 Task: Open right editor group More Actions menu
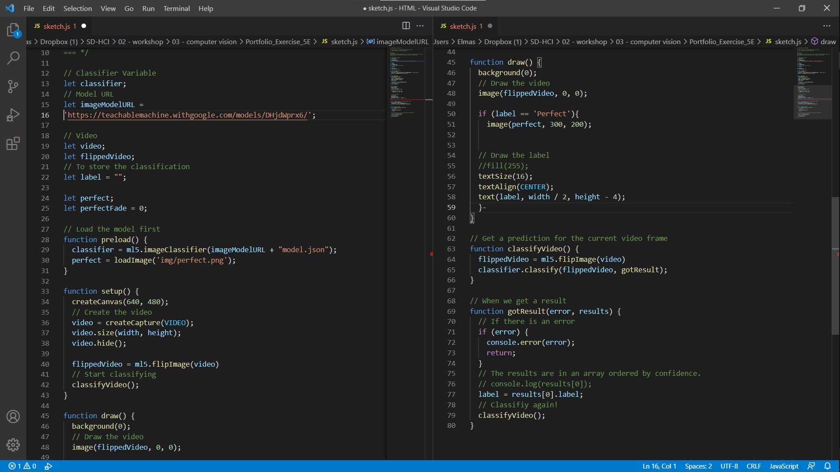[x=826, y=26]
